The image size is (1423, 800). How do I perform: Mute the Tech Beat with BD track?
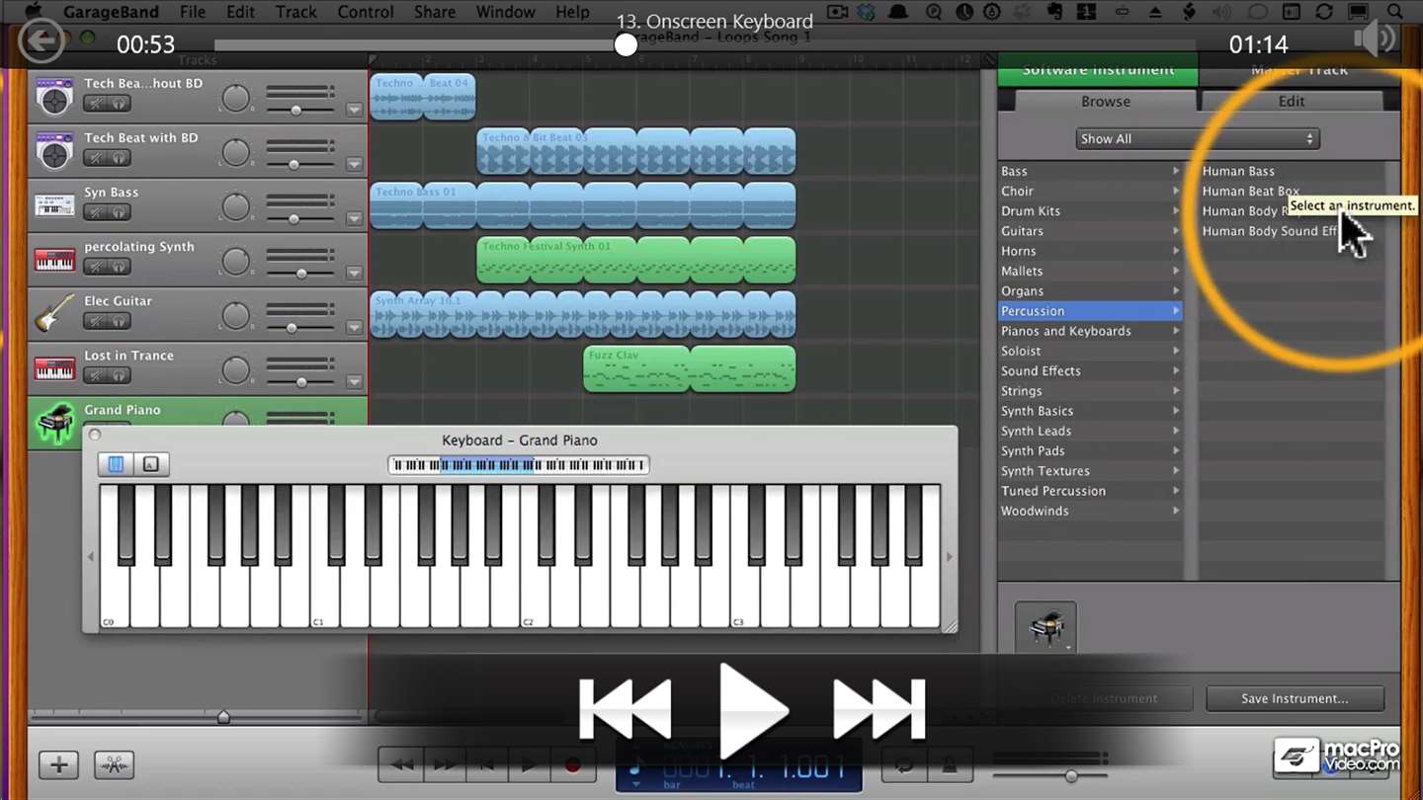(97, 158)
